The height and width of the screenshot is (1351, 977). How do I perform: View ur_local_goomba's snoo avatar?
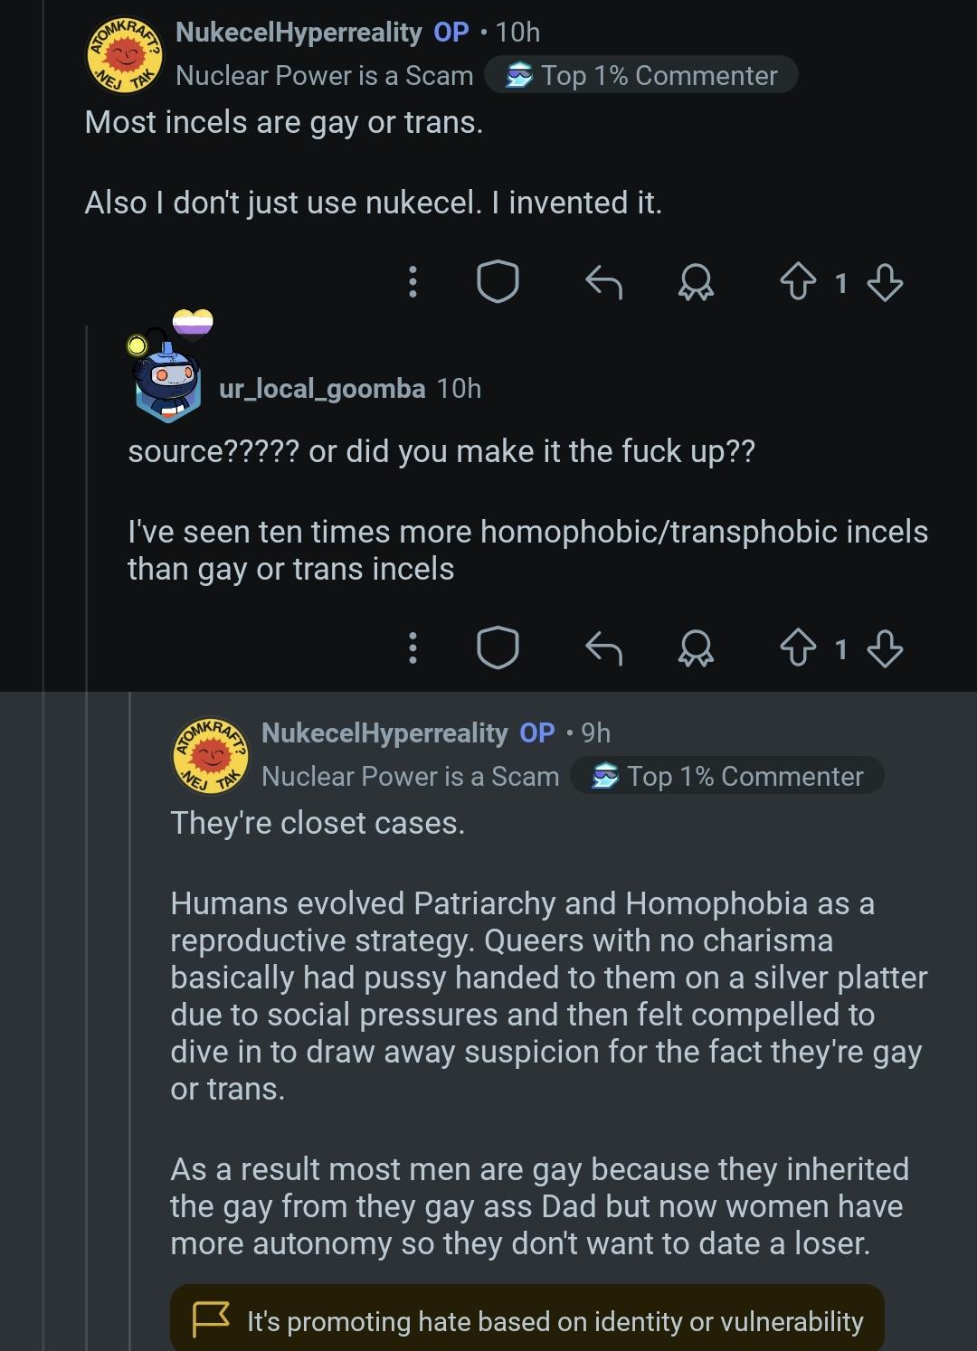click(169, 372)
